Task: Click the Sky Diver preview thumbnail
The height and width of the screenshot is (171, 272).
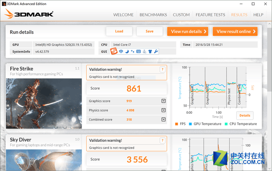Action: [x=44, y=160]
